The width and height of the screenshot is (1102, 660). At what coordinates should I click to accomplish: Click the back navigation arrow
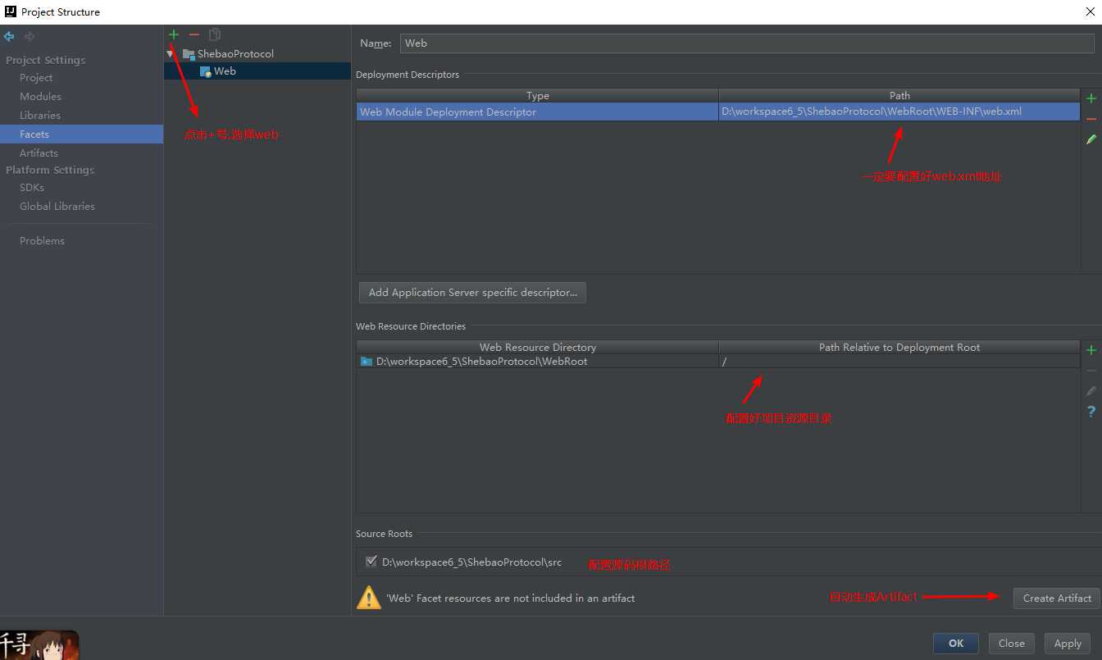(9, 37)
